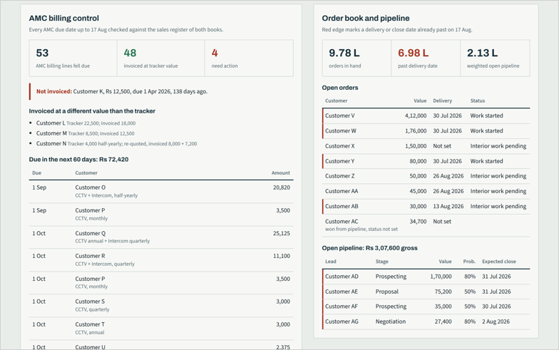Select the Customer AC won from pipeline row

click(426, 225)
